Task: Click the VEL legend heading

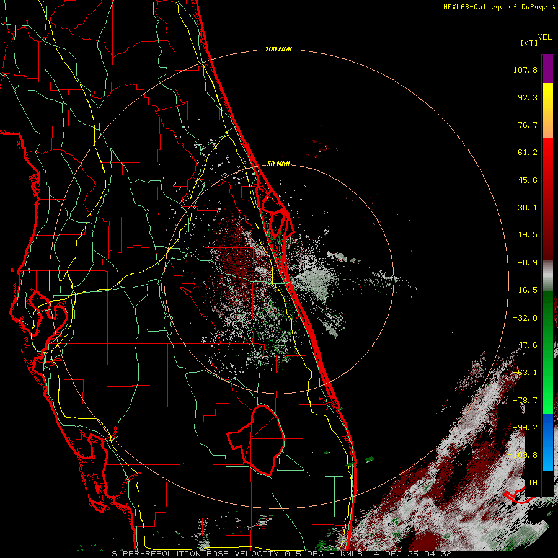Action: click(x=544, y=37)
